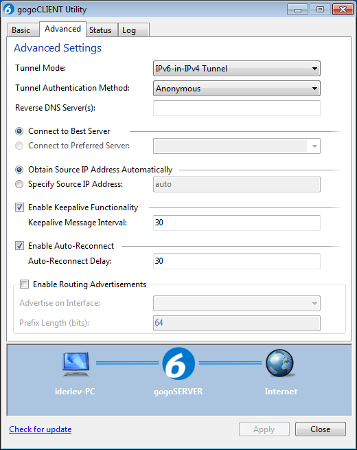Viewport: 357px width, 450px height.
Task: Choose Specify Source IP Address option
Action: click(19, 184)
